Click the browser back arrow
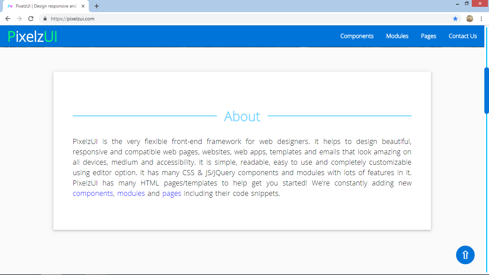This screenshot has width=489, height=275. tap(8, 19)
